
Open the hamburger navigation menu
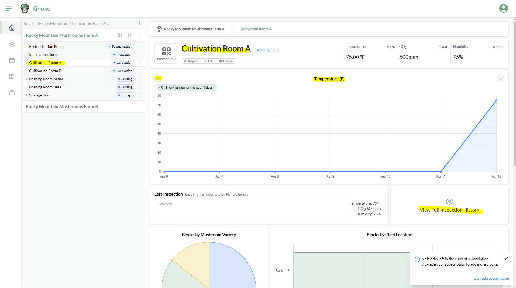pyautogui.click(x=9, y=8)
